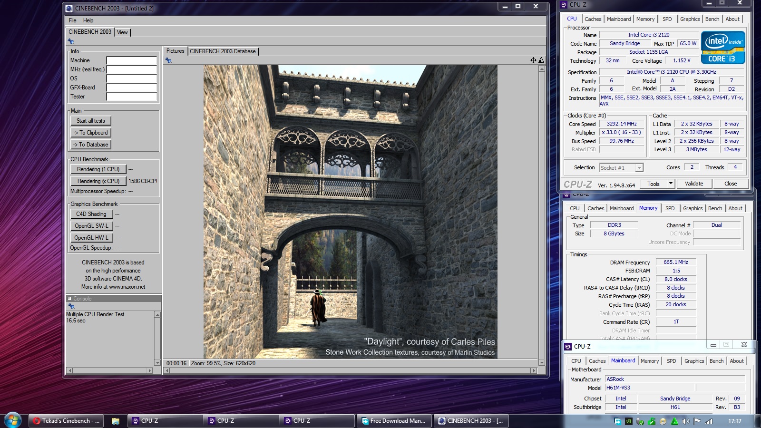The width and height of the screenshot is (761, 428).
Task: Click the top CPU-Z window title icon
Action: [564, 4]
